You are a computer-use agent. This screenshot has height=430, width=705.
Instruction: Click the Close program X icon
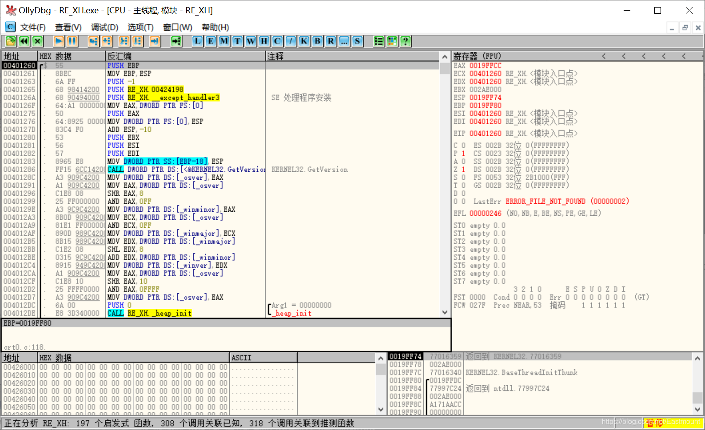point(38,41)
